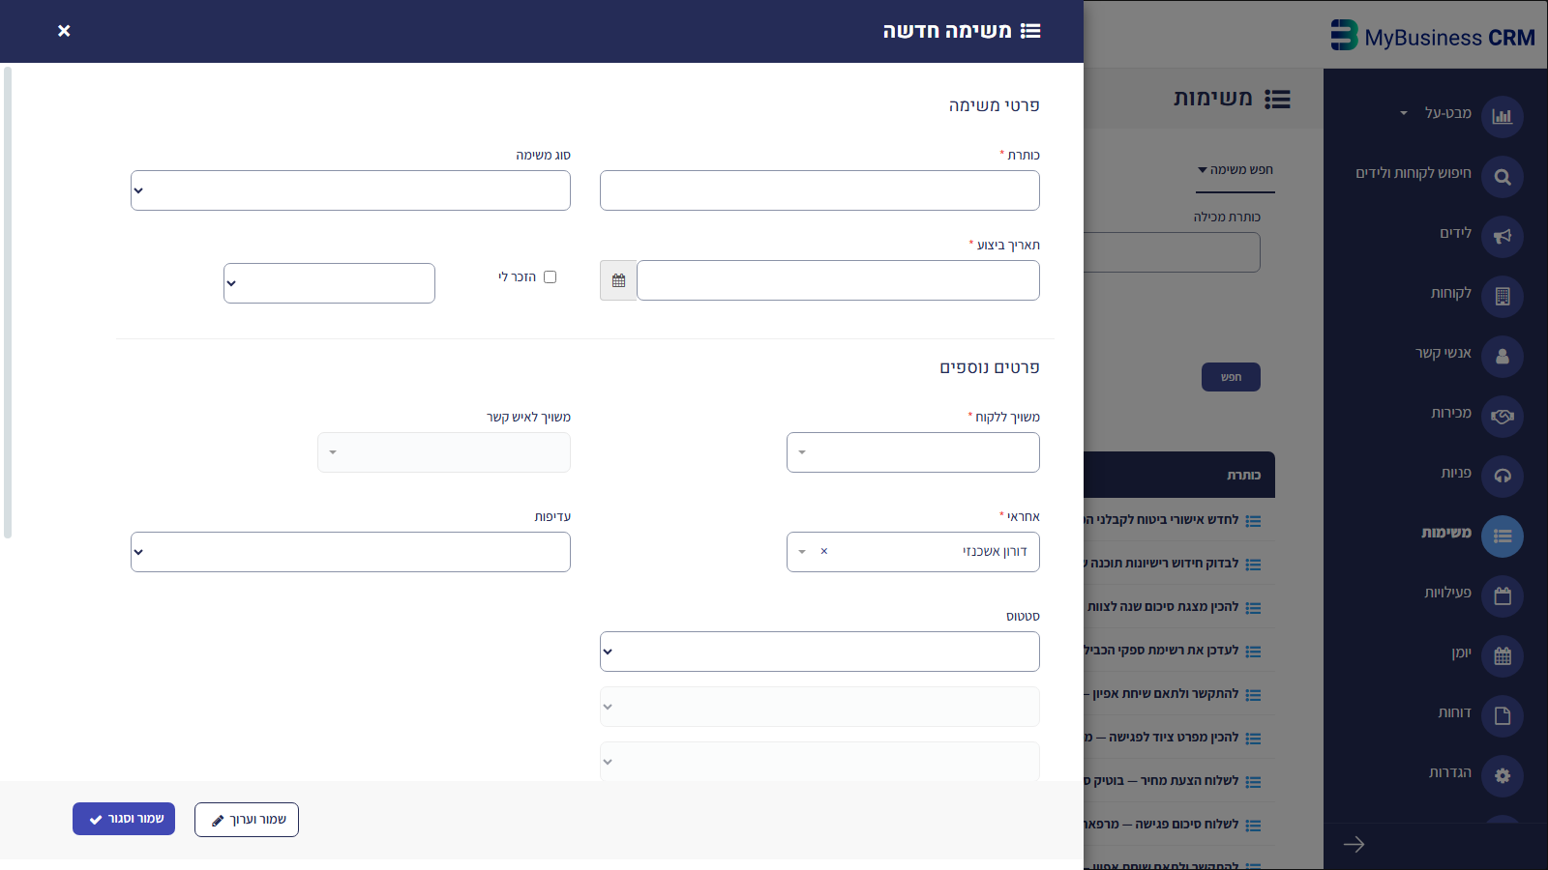This screenshot has height=870, width=1548.
Task: Toggle the הזכר לי checkbox
Action: (x=551, y=277)
